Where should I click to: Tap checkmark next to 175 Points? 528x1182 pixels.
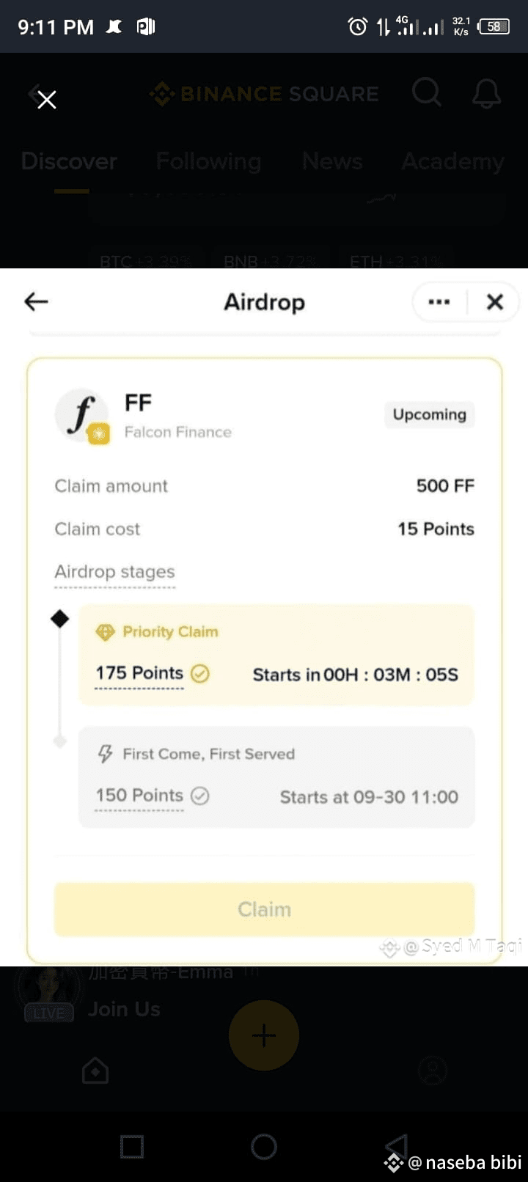pos(200,673)
